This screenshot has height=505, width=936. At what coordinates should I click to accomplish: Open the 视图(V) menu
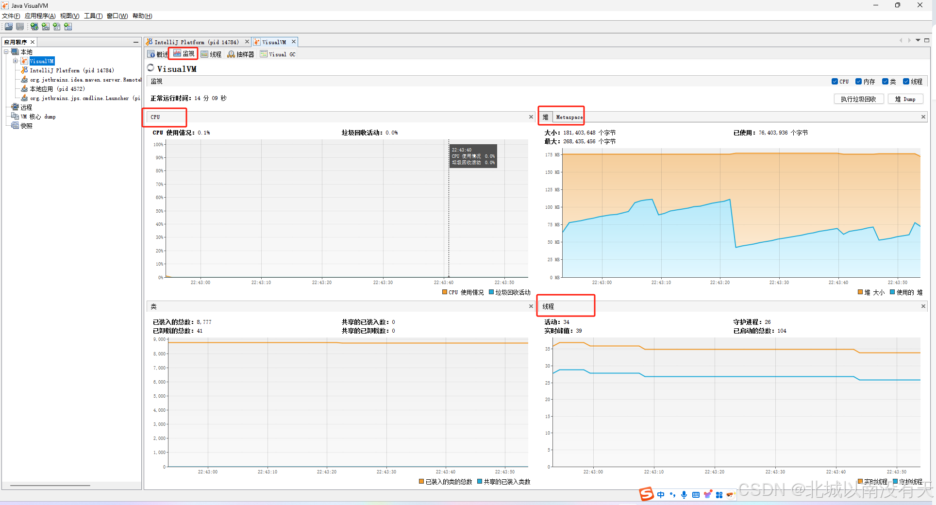[x=70, y=16]
